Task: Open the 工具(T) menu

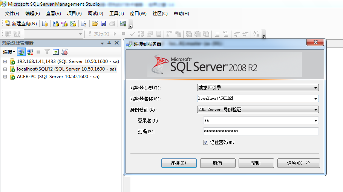Action: point(116,14)
